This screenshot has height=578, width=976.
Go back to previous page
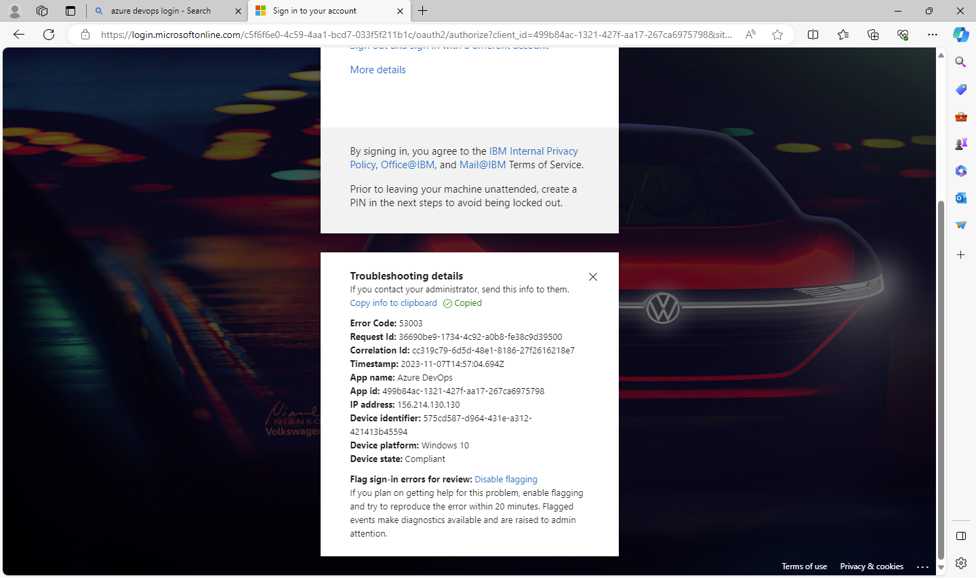tap(19, 35)
